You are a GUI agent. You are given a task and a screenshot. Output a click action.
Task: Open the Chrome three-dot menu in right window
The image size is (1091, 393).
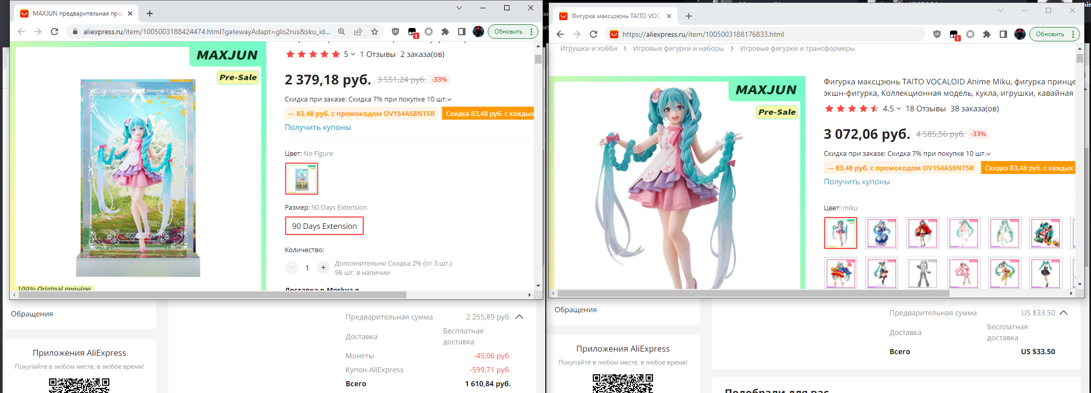pyautogui.click(x=1073, y=34)
